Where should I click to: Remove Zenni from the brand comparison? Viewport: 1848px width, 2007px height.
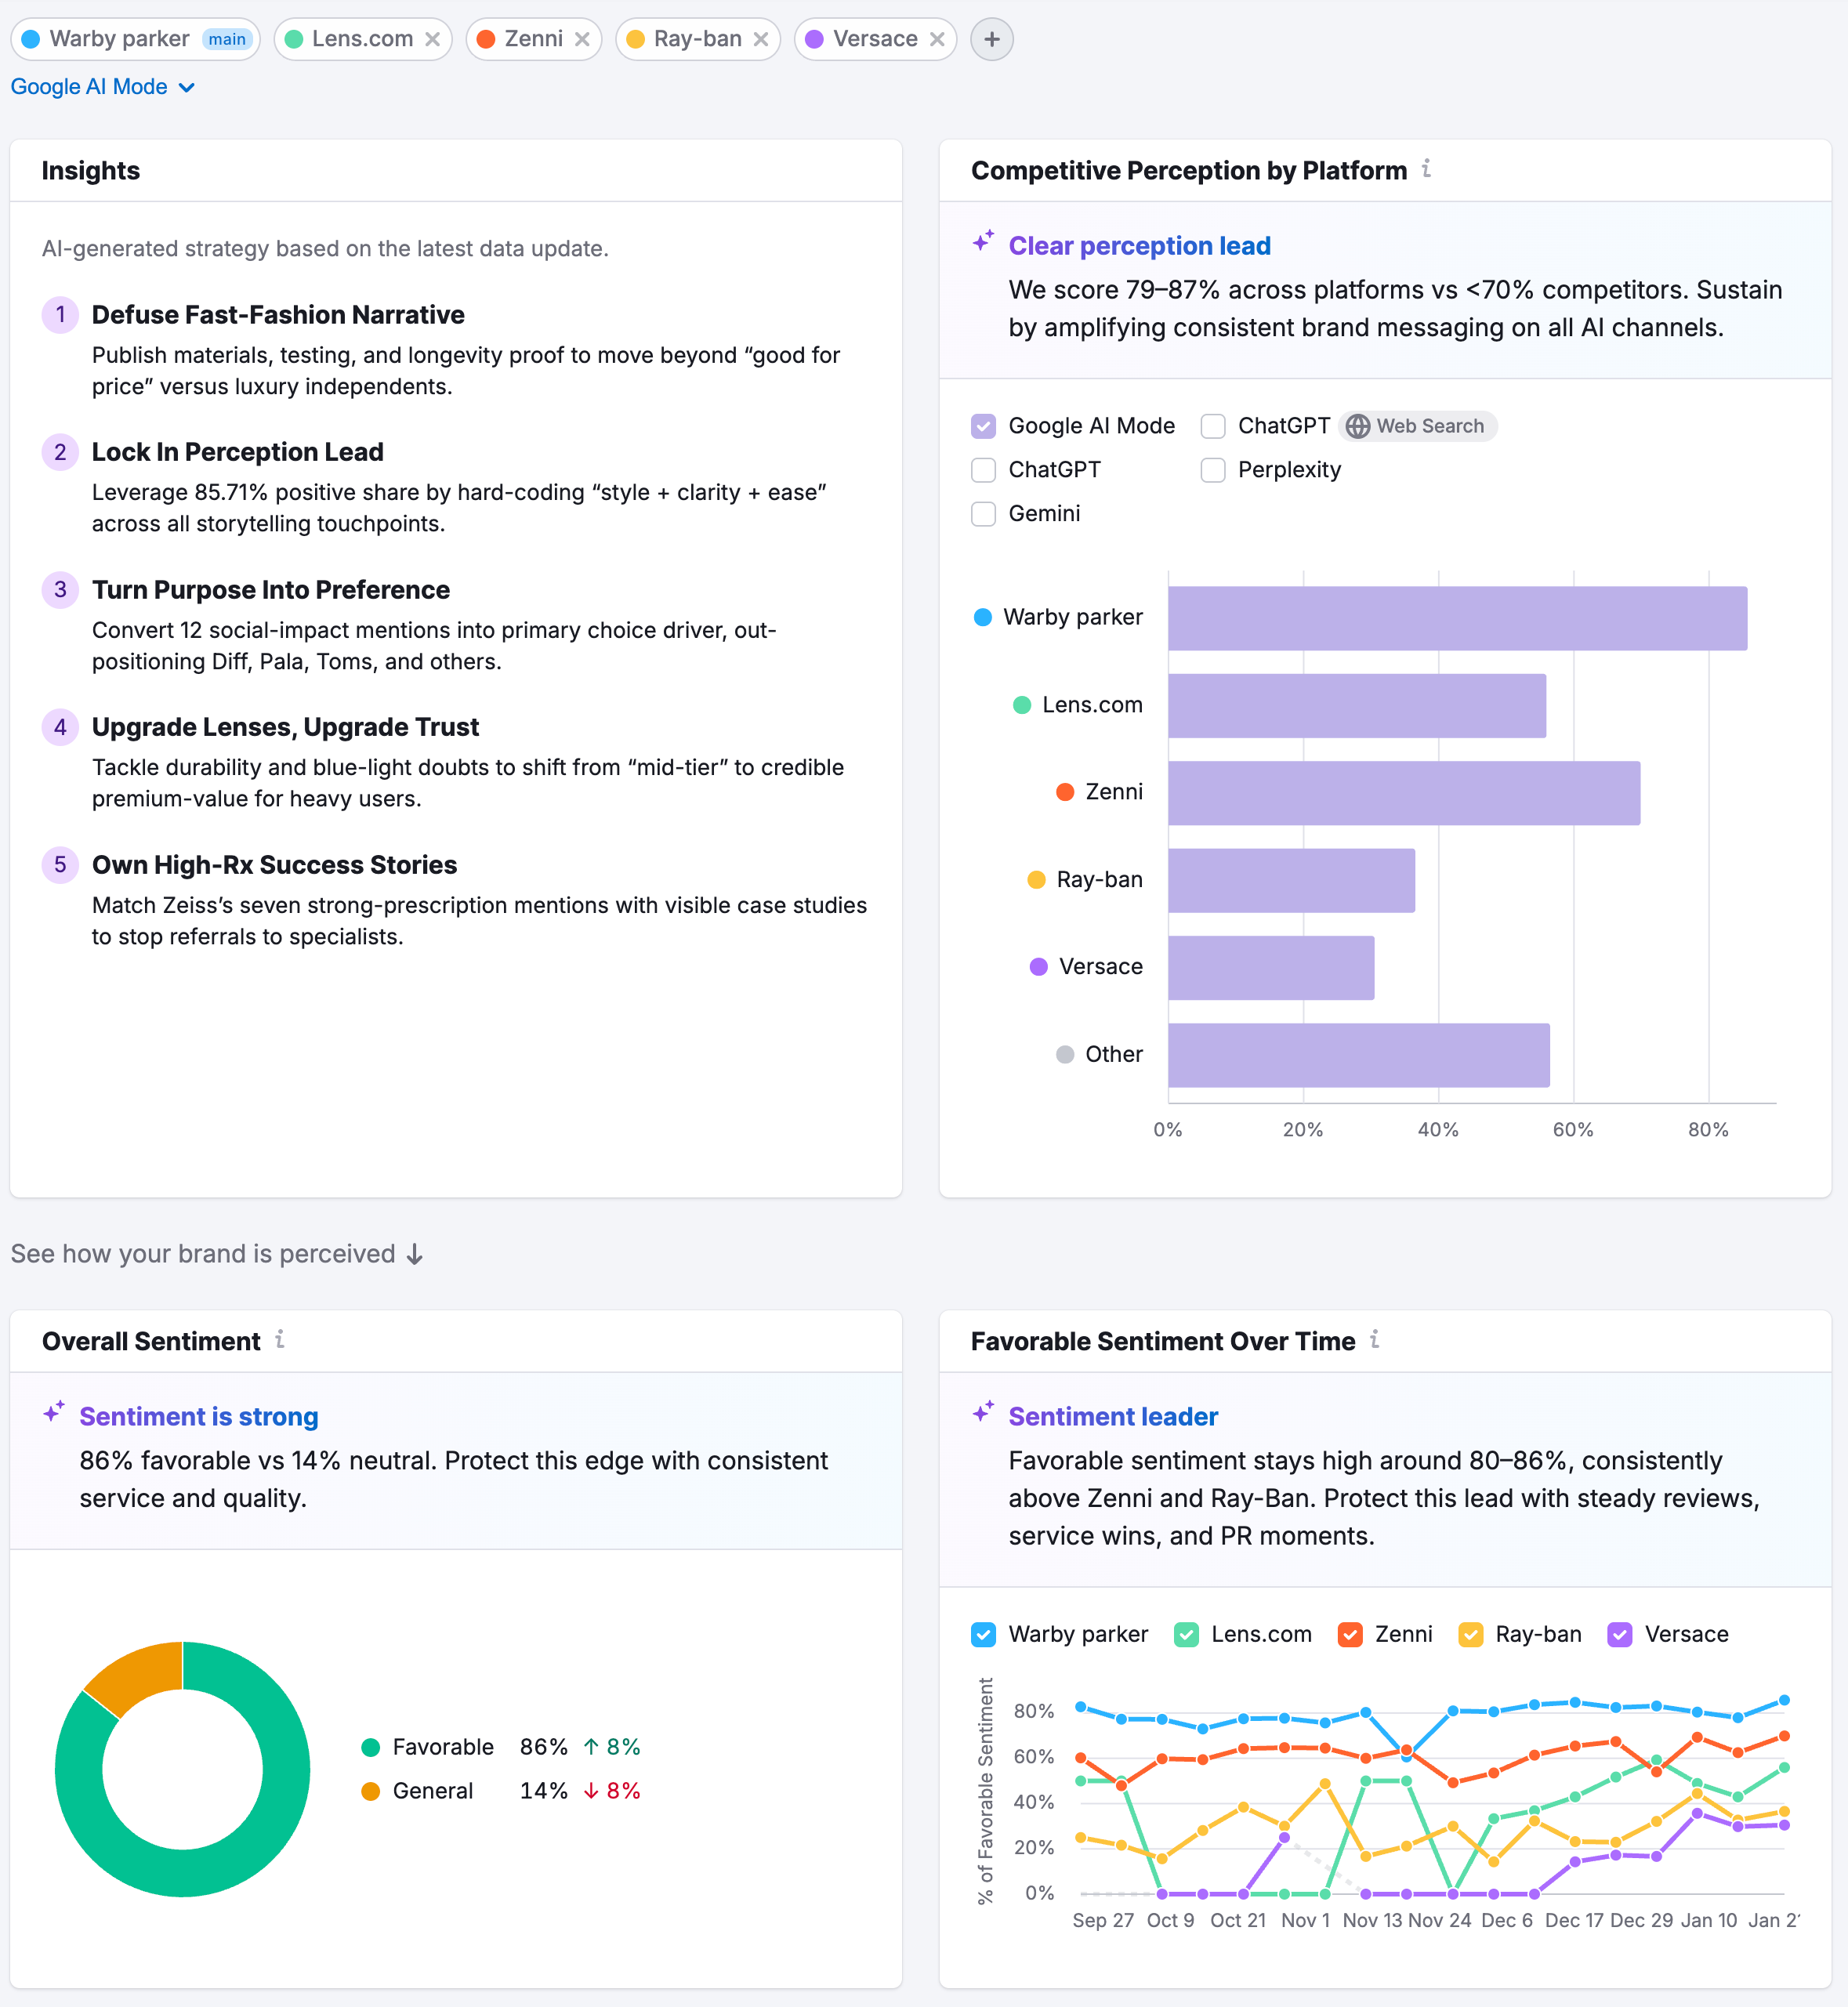tap(583, 39)
